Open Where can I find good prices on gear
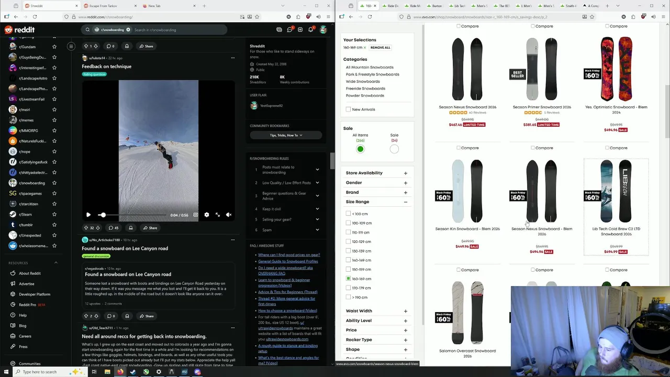This screenshot has height=377, width=670. point(289,255)
